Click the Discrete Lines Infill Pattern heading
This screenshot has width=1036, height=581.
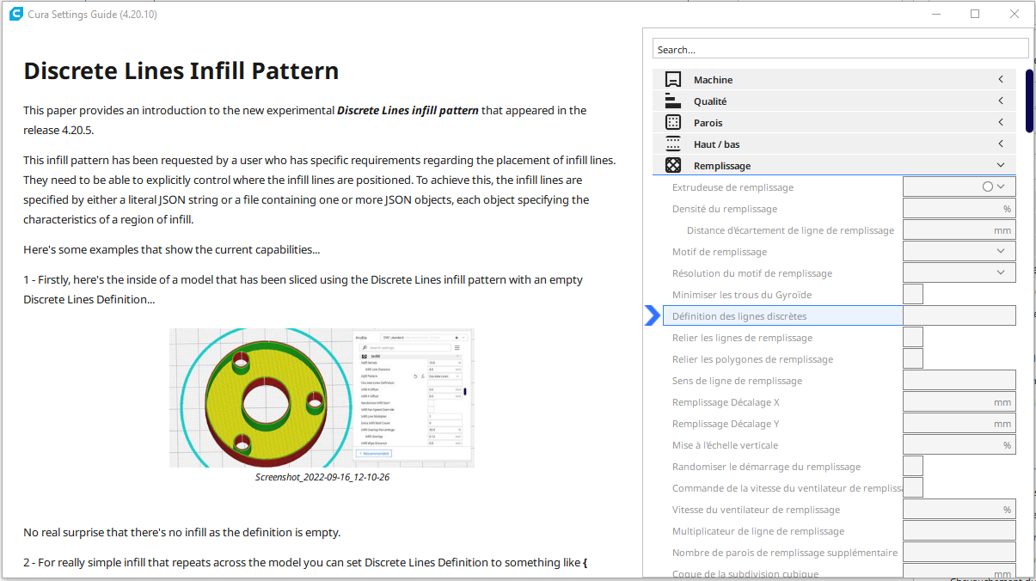point(181,70)
